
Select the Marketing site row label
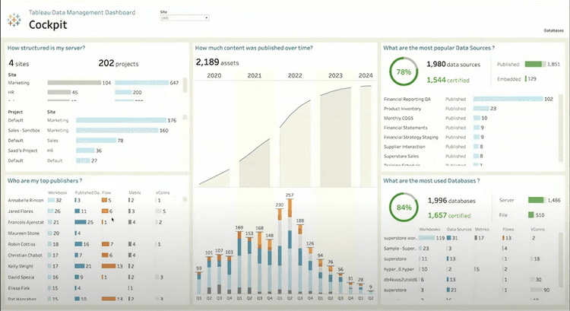[19, 83]
